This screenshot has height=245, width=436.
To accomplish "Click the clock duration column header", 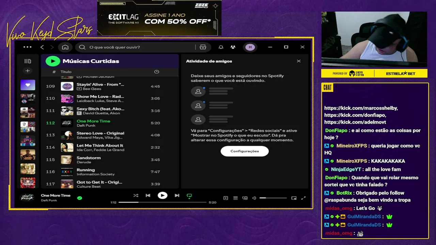I will click(x=156, y=72).
